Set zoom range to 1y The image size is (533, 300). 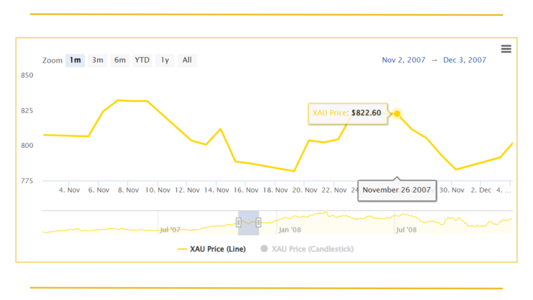(x=165, y=60)
